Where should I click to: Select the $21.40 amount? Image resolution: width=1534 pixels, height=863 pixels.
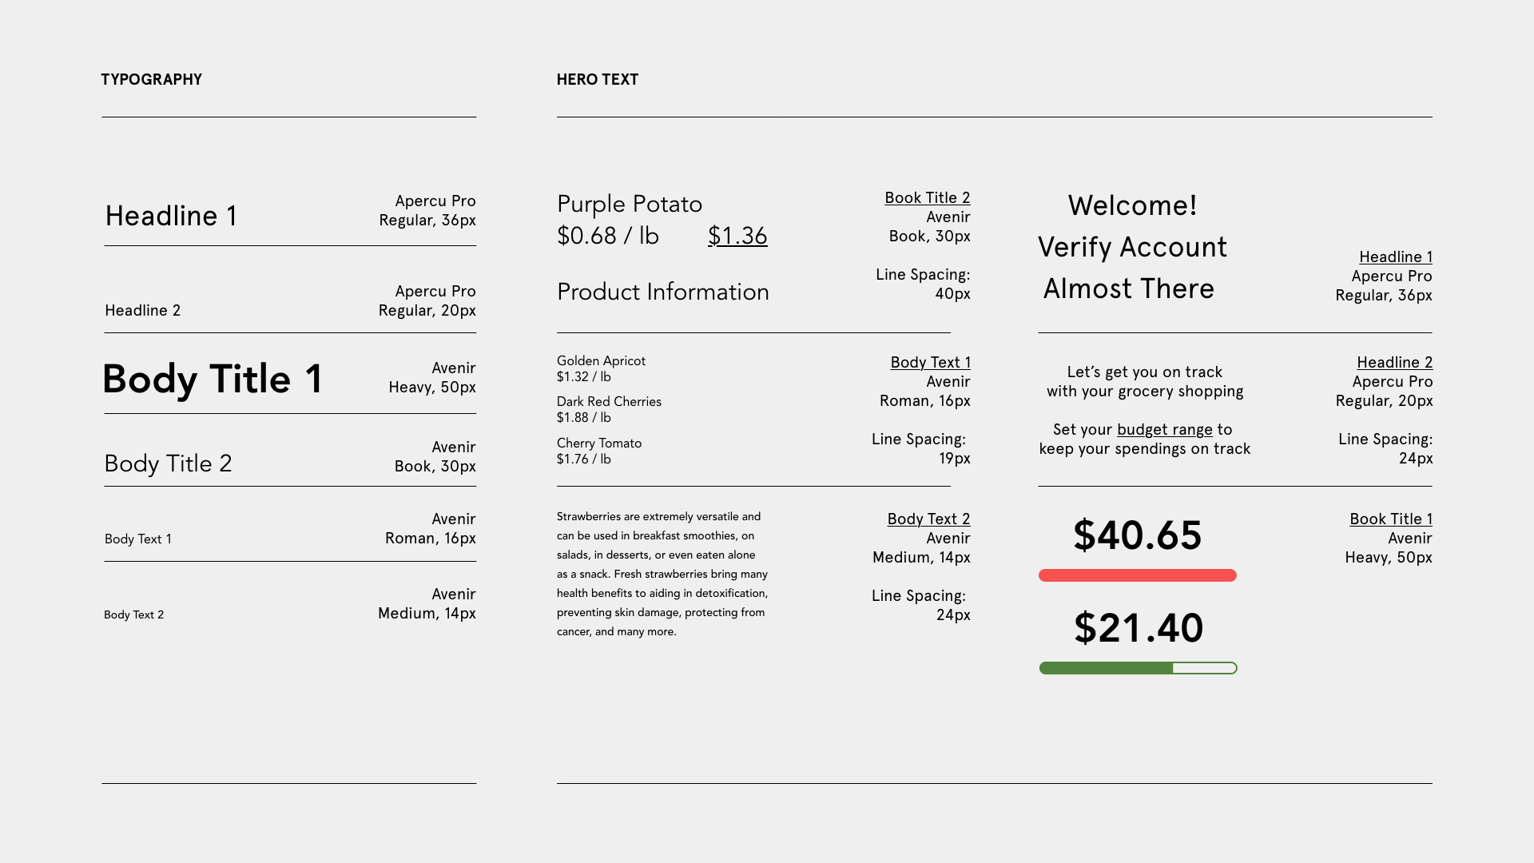(x=1138, y=628)
